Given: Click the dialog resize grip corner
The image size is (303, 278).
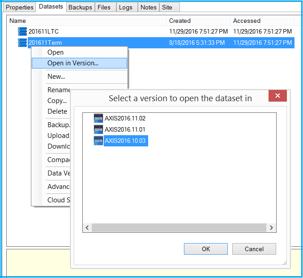Looking at the screenshot, I should click(x=285, y=263).
